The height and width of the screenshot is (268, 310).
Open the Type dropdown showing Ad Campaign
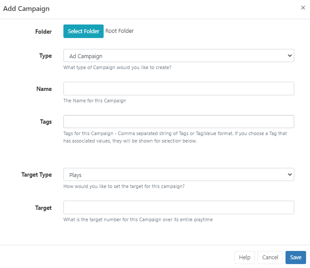178,56
